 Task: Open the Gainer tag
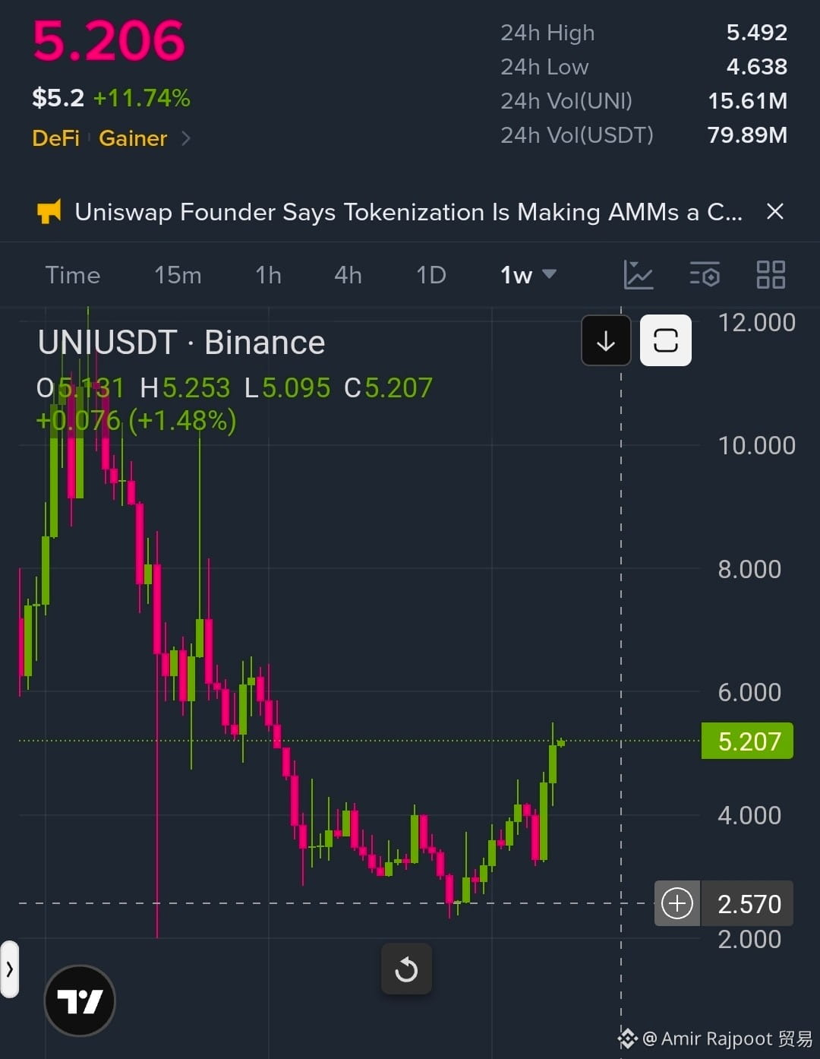pos(133,138)
